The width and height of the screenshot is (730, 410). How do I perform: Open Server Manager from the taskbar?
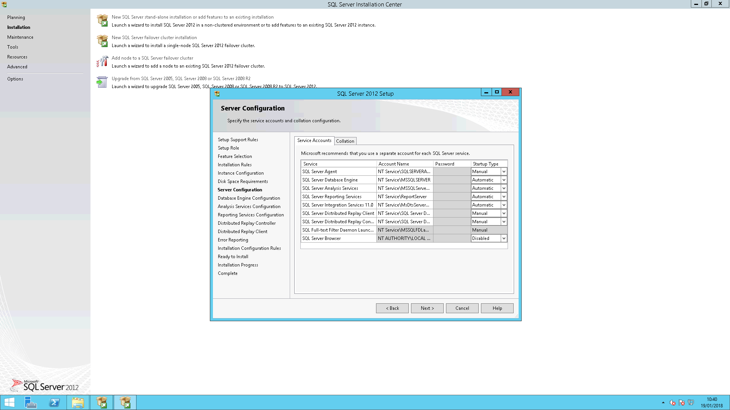click(x=31, y=402)
